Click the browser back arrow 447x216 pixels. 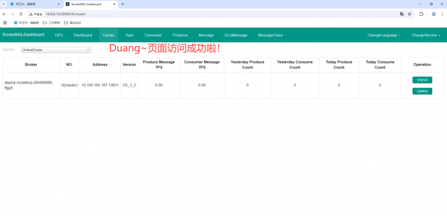[4, 14]
